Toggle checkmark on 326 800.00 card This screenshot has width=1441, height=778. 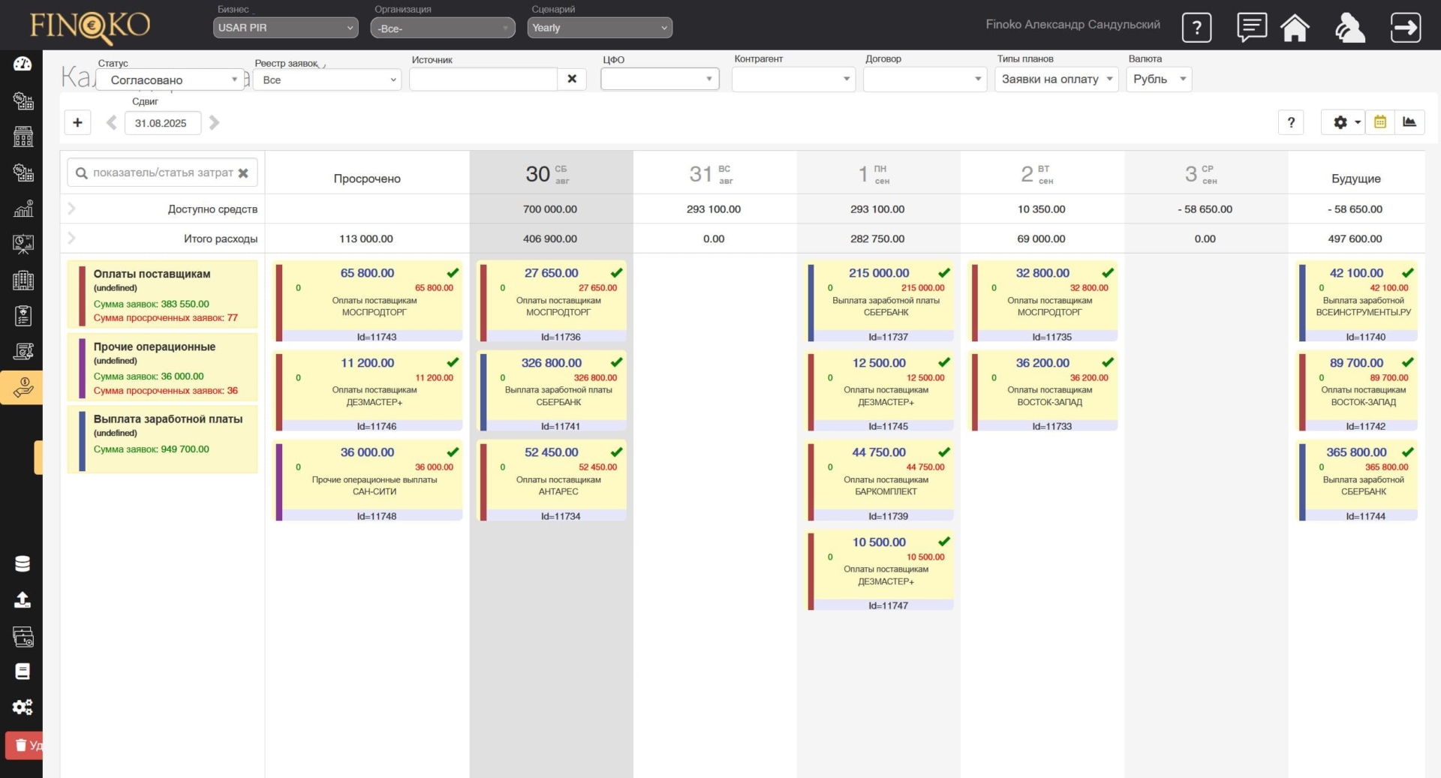[616, 362]
